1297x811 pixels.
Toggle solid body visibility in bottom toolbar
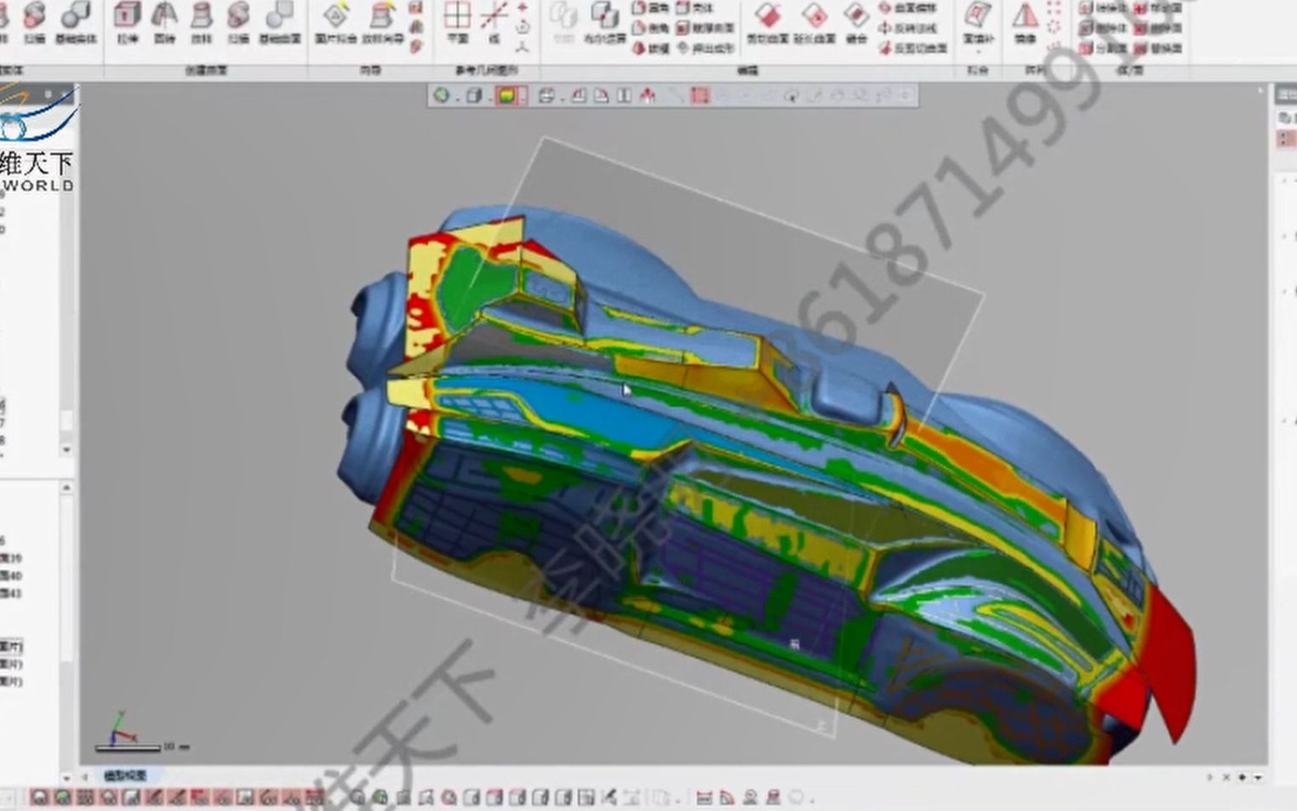click(x=131, y=797)
